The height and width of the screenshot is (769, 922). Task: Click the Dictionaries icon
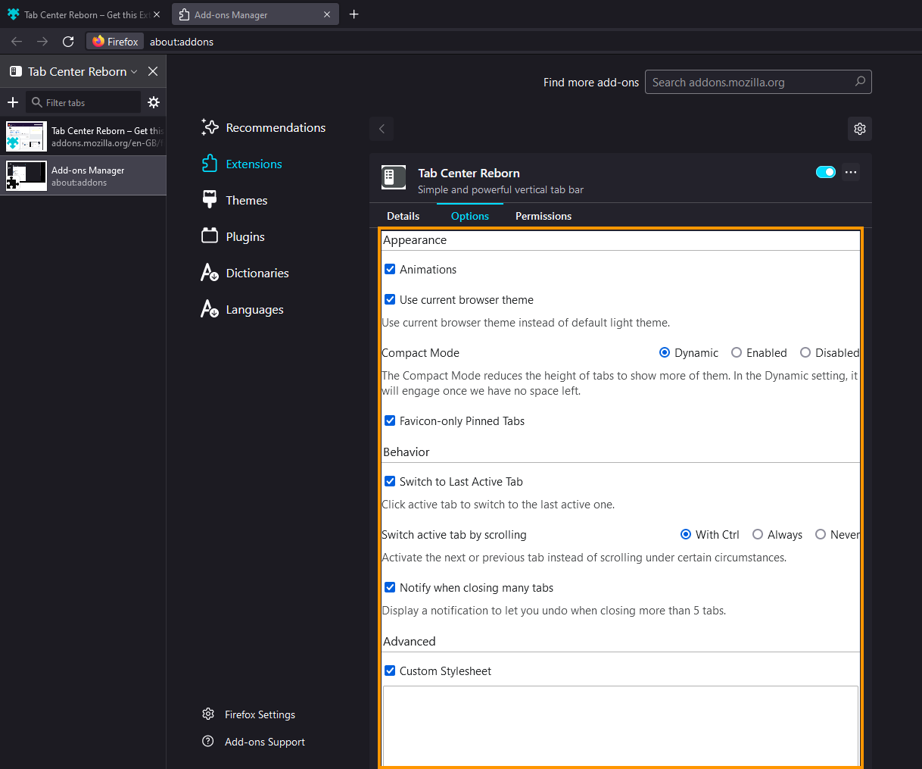pyautogui.click(x=210, y=273)
